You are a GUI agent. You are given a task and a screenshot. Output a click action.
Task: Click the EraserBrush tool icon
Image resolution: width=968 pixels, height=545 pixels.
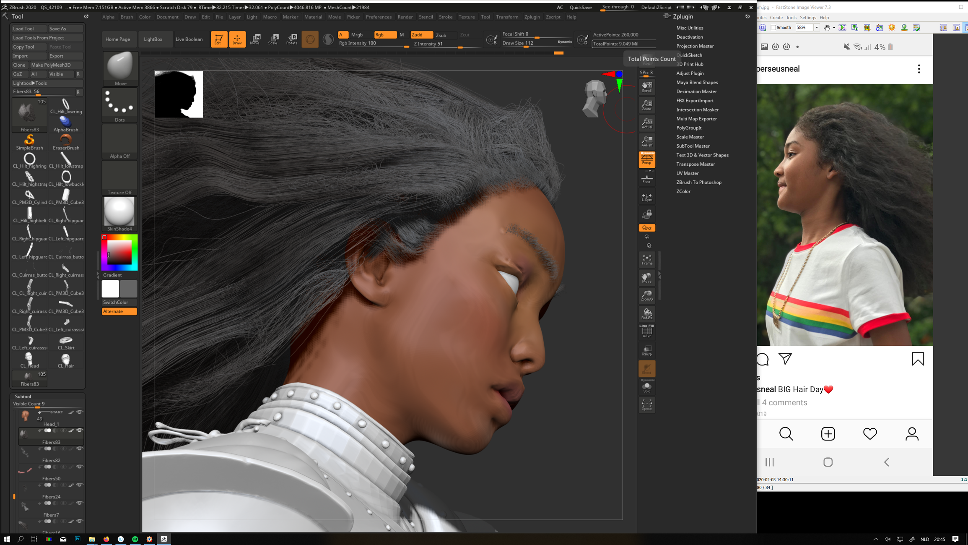(66, 140)
